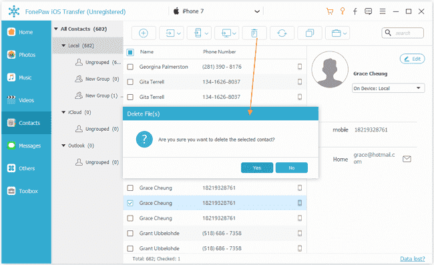This screenshot has height=265, width=434.
Task: Click the shopping cart purchase icon
Action: point(329,11)
